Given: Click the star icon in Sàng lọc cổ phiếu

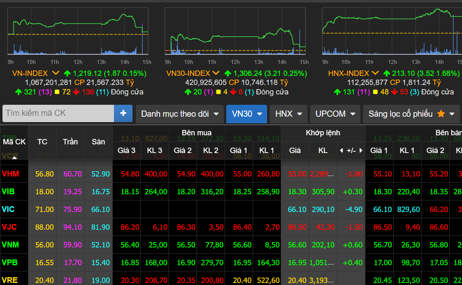Looking at the screenshot, I should 441,114.
